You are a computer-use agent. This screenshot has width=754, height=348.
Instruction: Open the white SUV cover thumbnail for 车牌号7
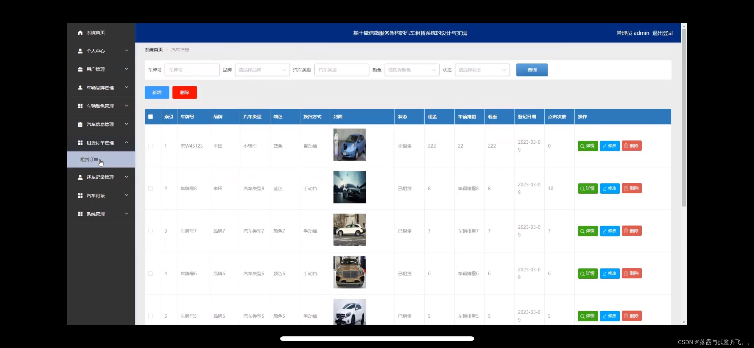[349, 230]
